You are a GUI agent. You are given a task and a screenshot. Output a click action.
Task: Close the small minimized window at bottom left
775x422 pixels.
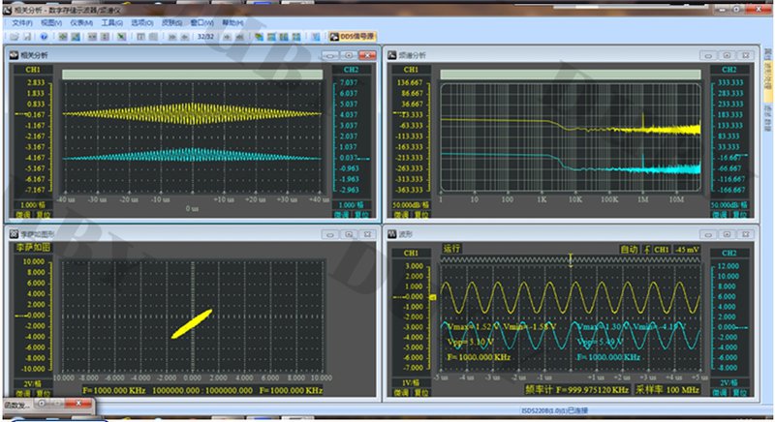point(78,404)
